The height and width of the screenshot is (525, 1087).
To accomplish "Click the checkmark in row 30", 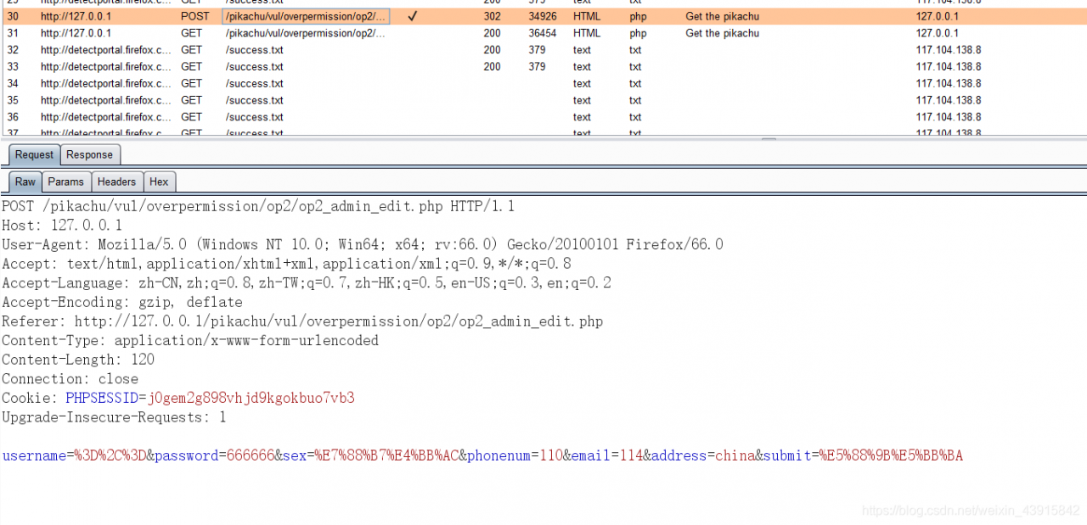I will click(412, 16).
